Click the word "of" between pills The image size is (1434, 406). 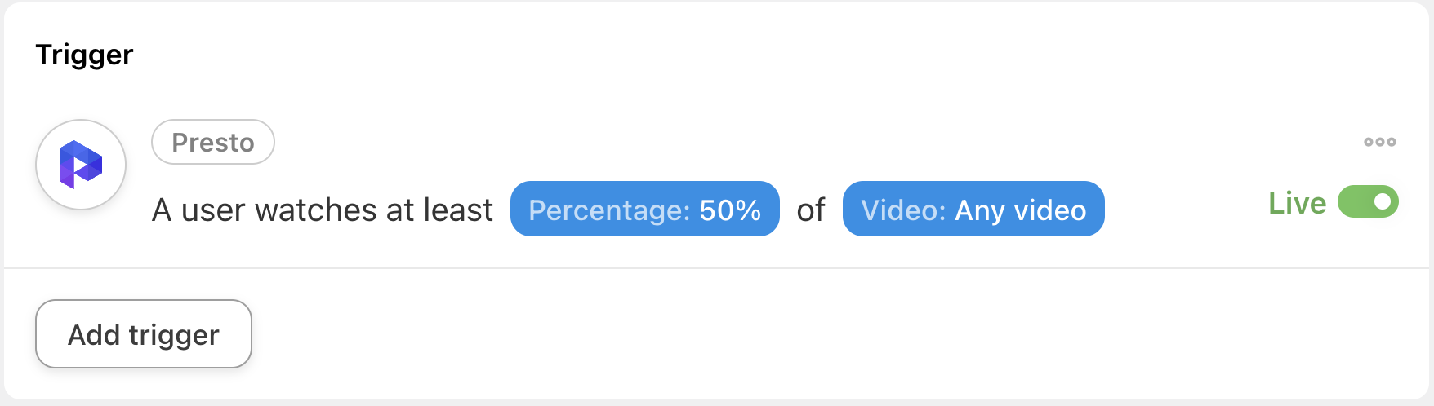811,210
